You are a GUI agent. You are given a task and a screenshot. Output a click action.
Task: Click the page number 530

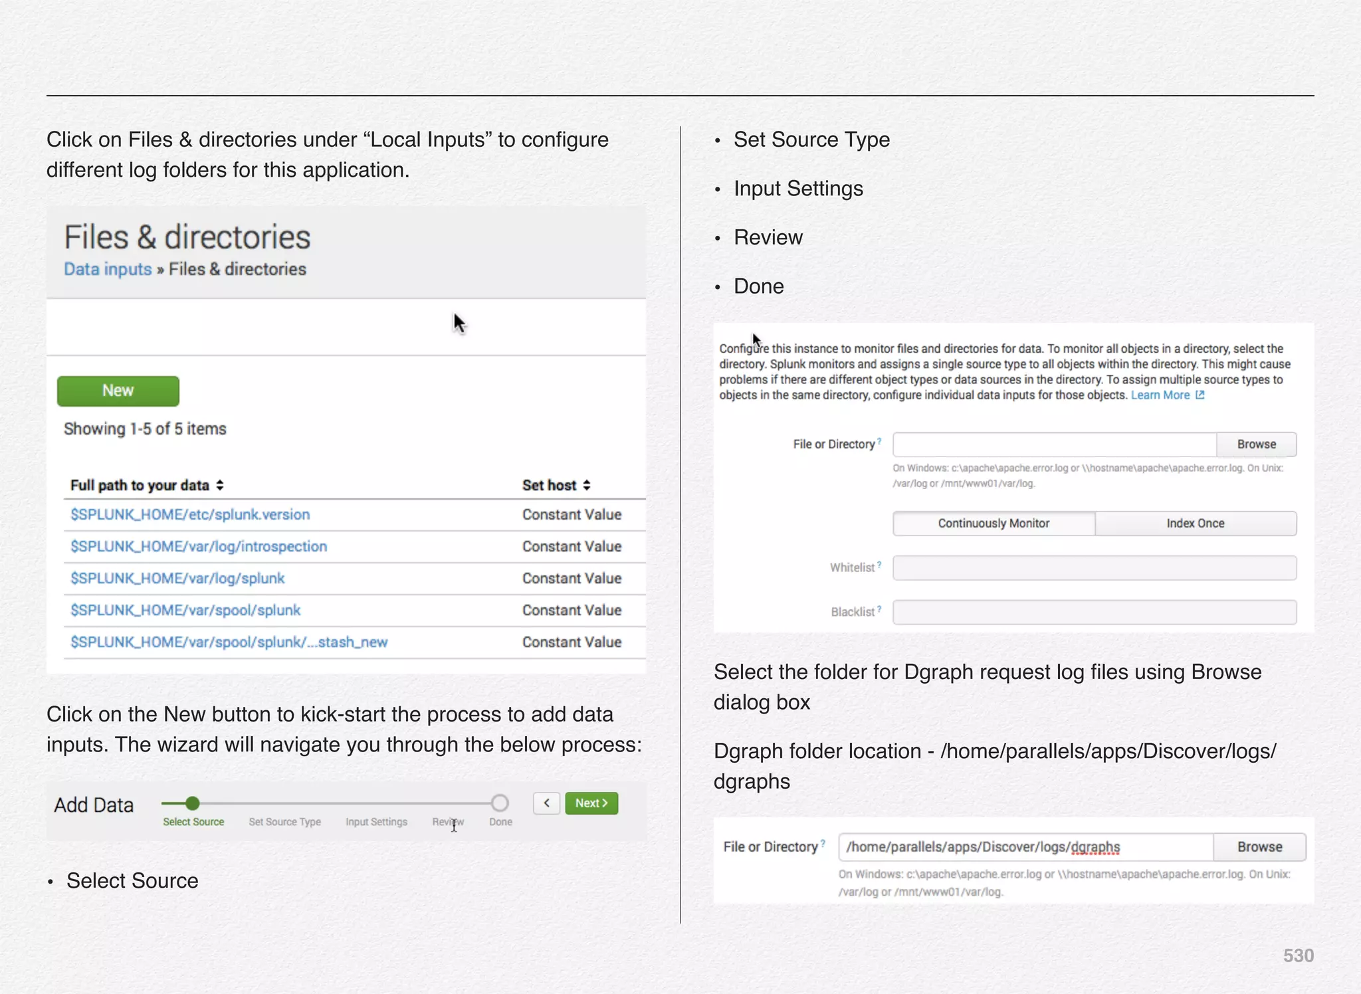coord(1299,955)
